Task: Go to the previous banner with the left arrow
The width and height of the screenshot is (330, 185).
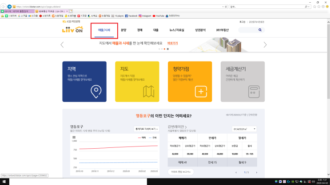Action: (62, 45)
